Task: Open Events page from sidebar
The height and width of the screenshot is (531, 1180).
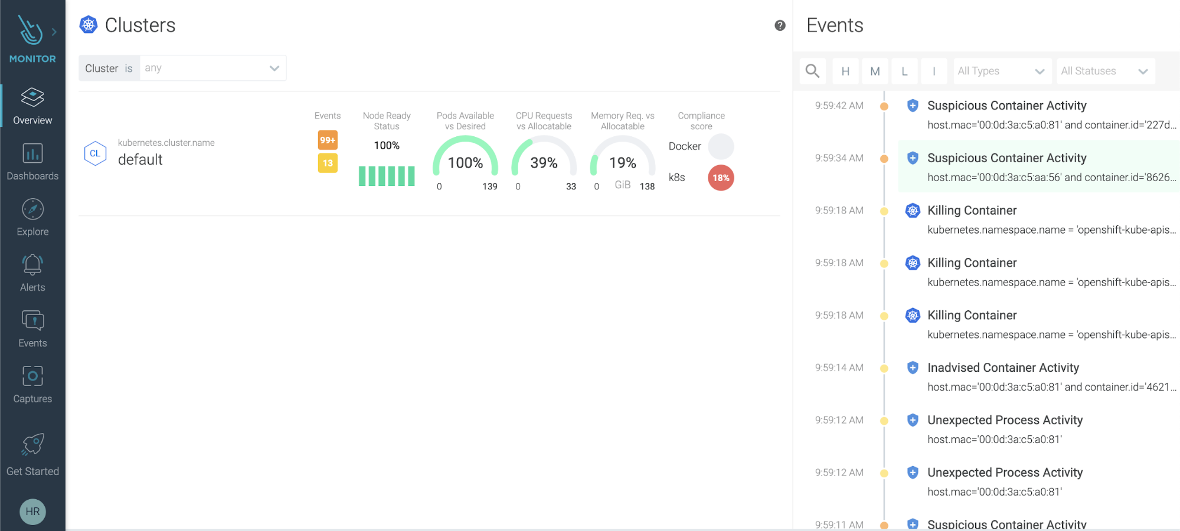Action: [32, 329]
